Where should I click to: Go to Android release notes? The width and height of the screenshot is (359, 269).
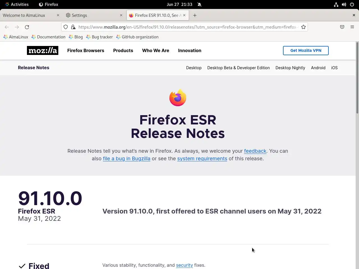tap(318, 68)
